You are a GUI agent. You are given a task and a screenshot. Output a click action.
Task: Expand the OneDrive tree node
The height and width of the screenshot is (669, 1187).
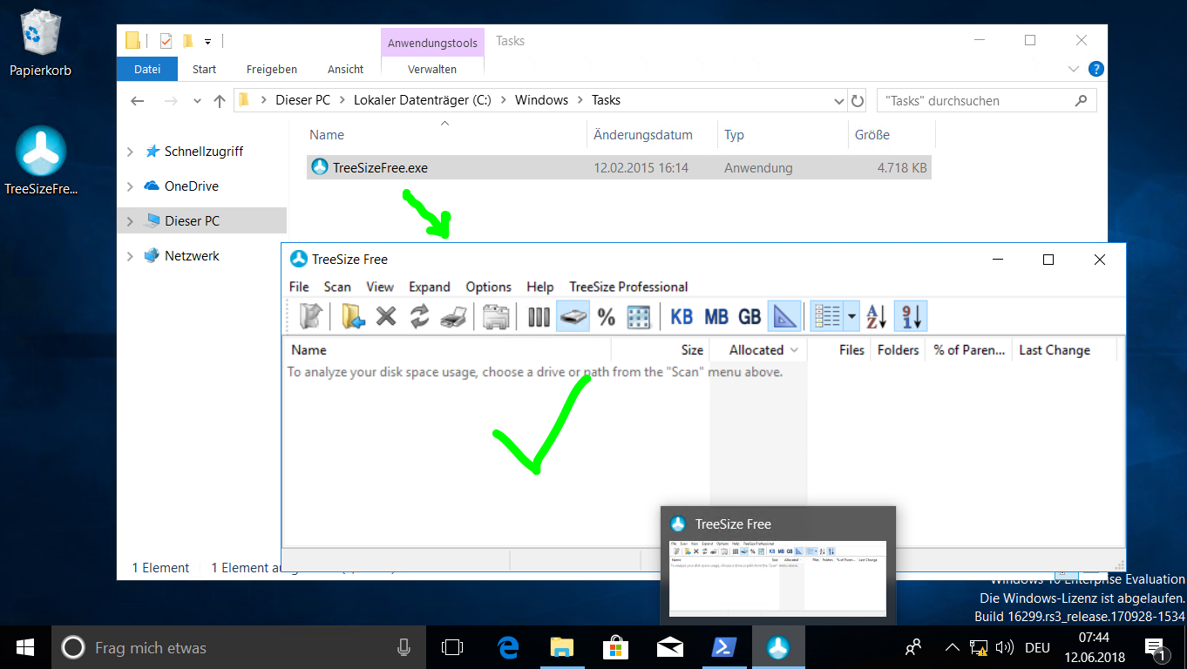coord(130,186)
